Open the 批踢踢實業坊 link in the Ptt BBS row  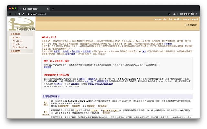point(63,106)
